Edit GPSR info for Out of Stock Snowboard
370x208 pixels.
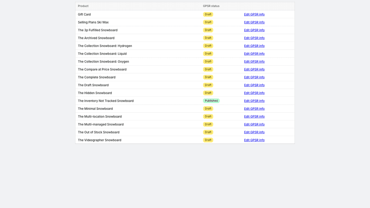(x=254, y=132)
